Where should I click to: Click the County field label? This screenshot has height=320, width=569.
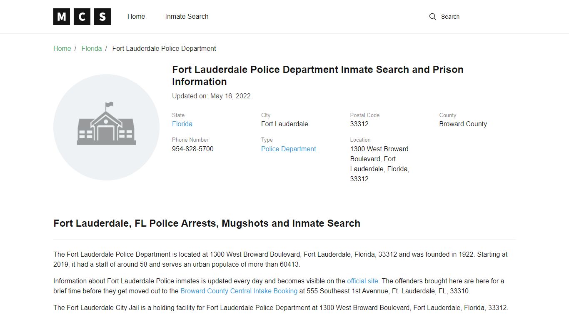coord(447,115)
